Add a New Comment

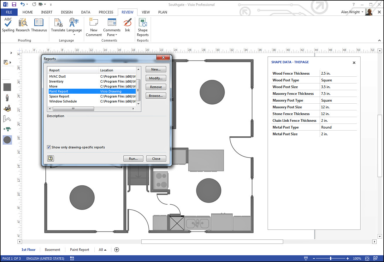click(x=94, y=27)
